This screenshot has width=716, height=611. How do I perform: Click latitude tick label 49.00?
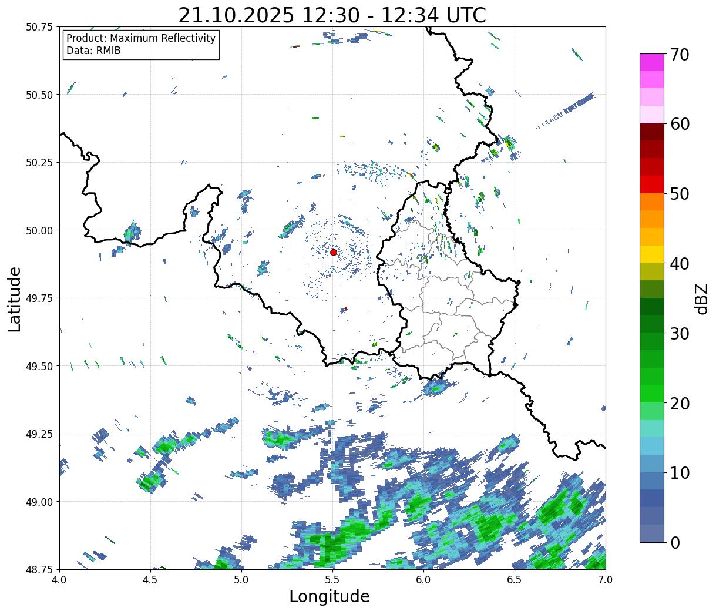39,502
